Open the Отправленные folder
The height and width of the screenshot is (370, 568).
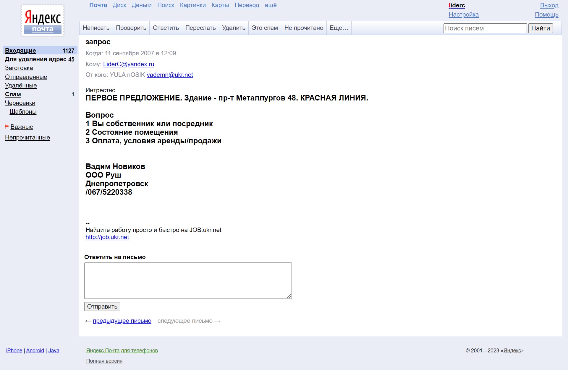[x=26, y=77]
